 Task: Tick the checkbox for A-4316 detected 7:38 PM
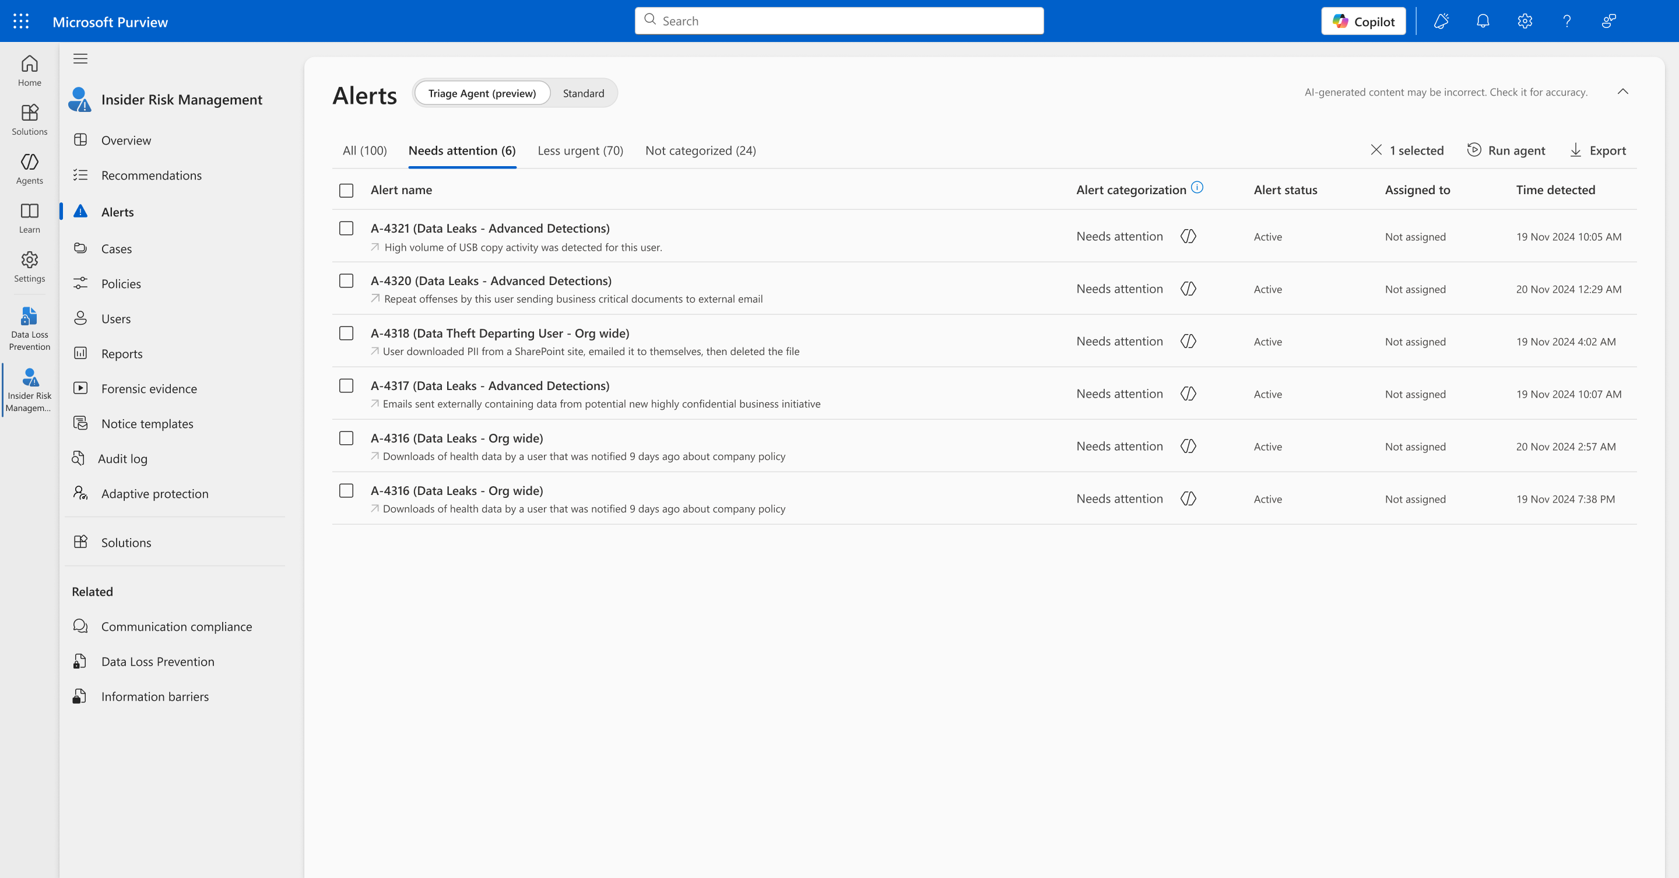coord(346,491)
